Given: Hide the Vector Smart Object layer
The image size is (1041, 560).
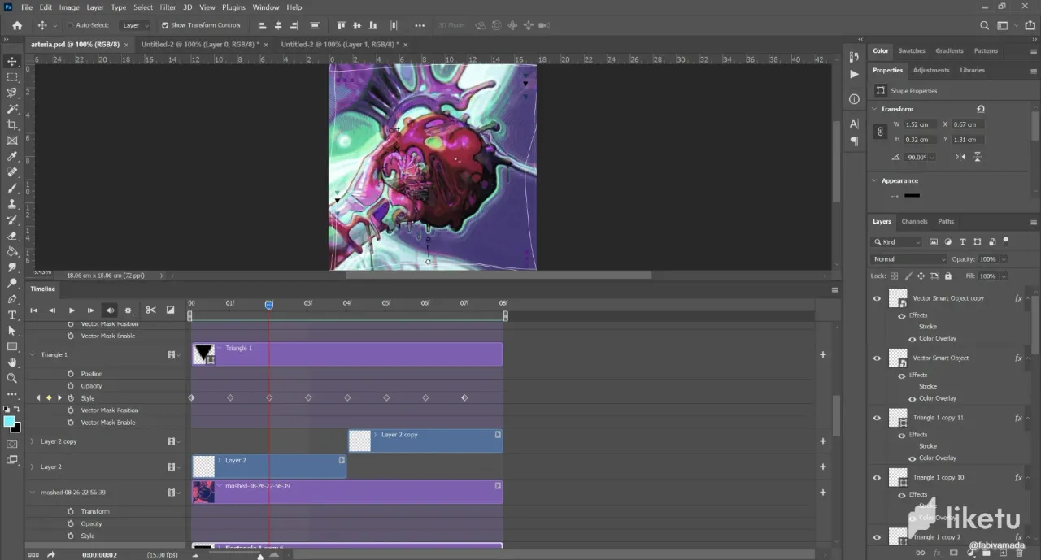Looking at the screenshot, I should tap(877, 358).
